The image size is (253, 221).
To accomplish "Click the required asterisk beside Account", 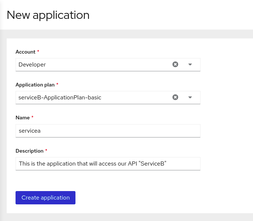I will (38, 51).
